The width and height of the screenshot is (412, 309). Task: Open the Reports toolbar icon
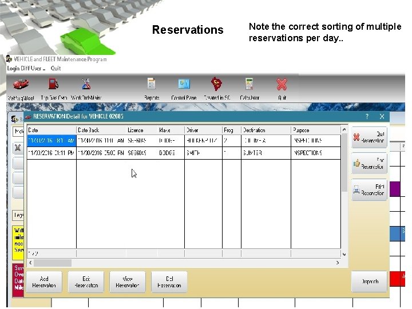pyautogui.click(x=151, y=84)
